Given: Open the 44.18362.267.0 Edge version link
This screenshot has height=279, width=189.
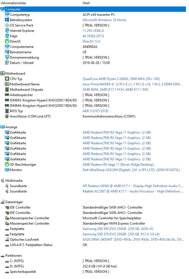Looking at the screenshot, I should tap(93, 36).
